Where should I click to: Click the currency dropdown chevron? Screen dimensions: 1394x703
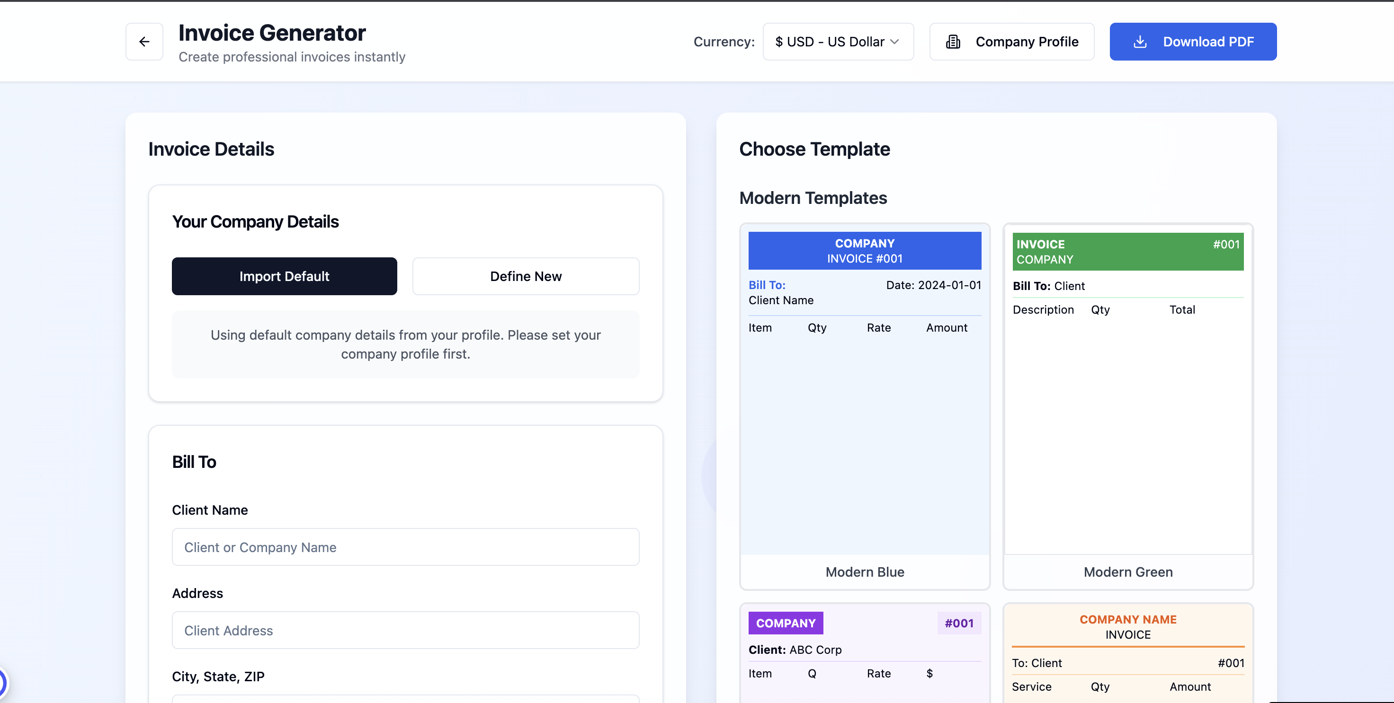[894, 42]
